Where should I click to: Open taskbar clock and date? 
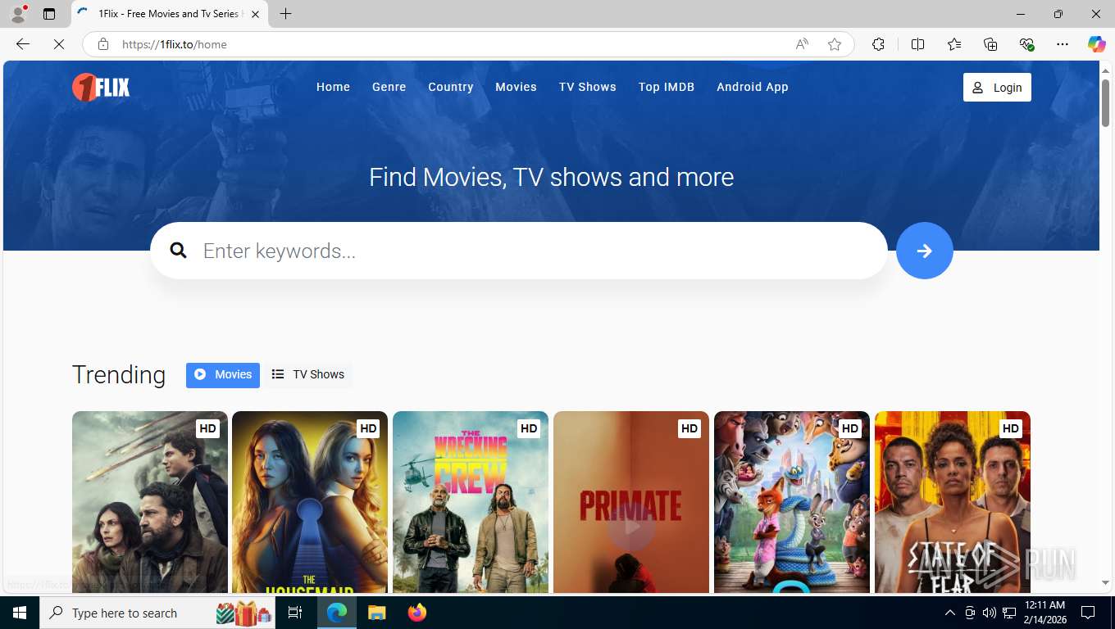coord(1044,613)
